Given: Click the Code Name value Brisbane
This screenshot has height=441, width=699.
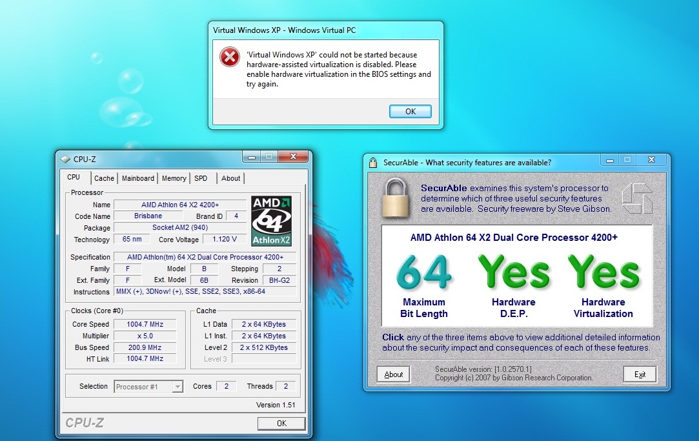Looking at the screenshot, I should point(148,216).
